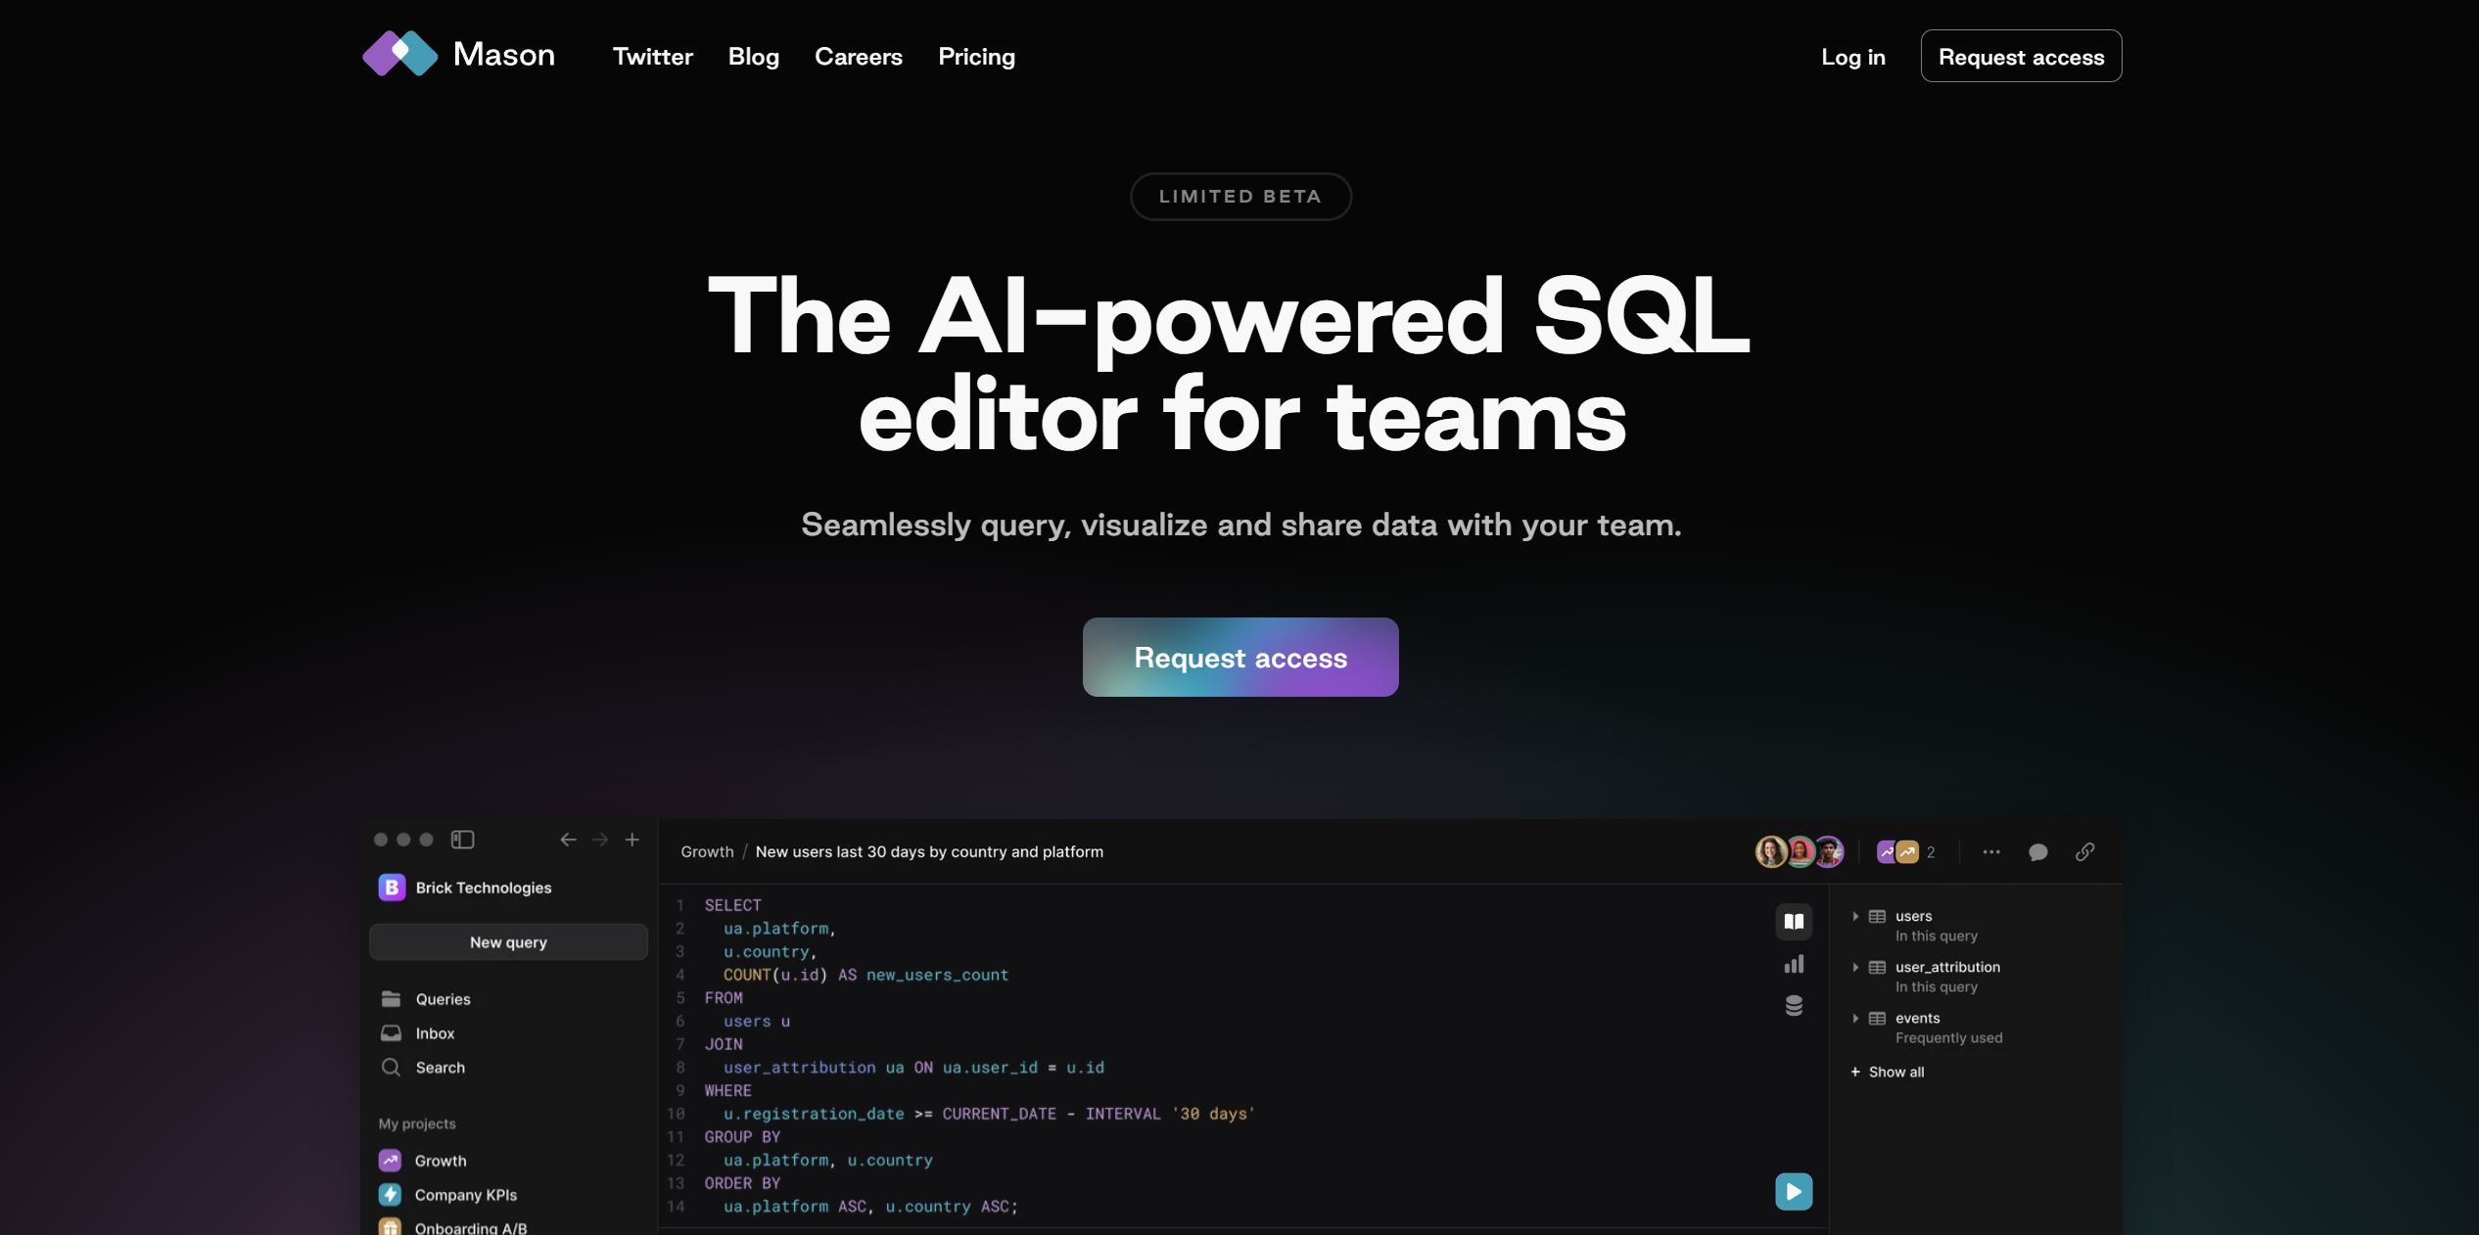2479x1235 pixels.
Task: Expand the user_attribution table
Action: (1855, 968)
